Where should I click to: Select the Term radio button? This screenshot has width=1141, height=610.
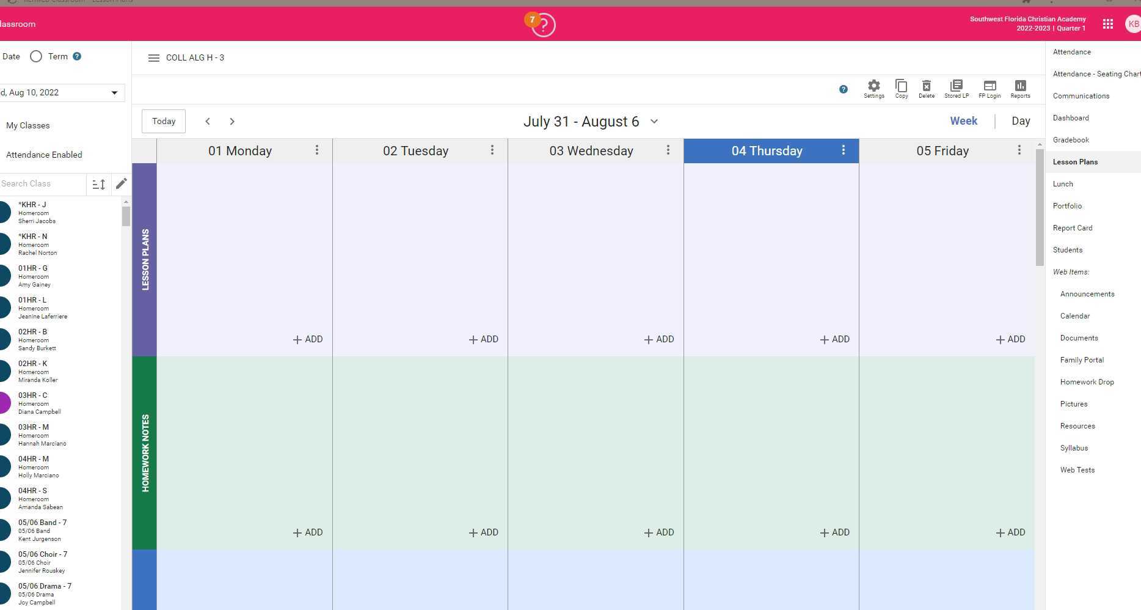tap(36, 56)
